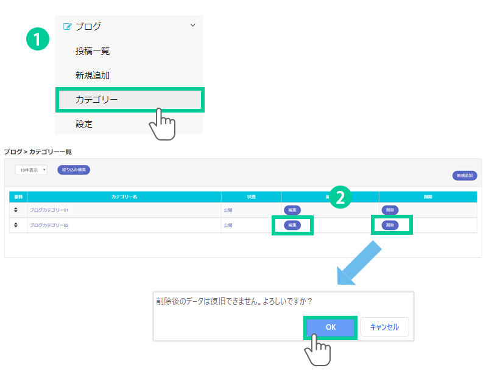Viewport: 486px width, 379px height.
Task: Collapse the ブログ menu chevron
Action: click(x=193, y=26)
